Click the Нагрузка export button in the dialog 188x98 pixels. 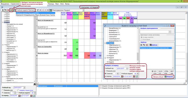coord(169,77)
